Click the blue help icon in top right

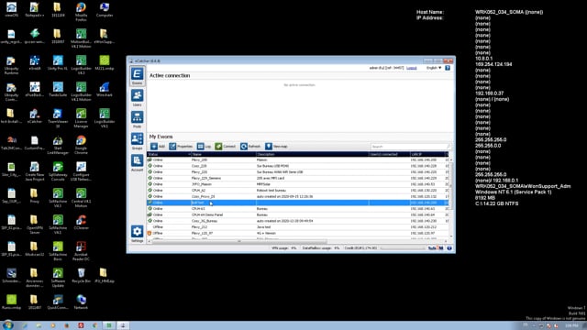[448, 68]
